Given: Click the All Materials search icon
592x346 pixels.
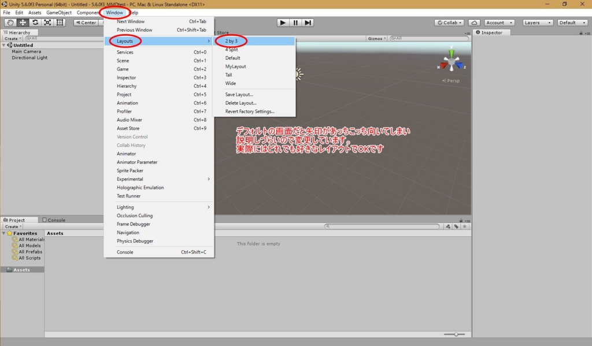Looking at the screenshot, I should 14,239.
